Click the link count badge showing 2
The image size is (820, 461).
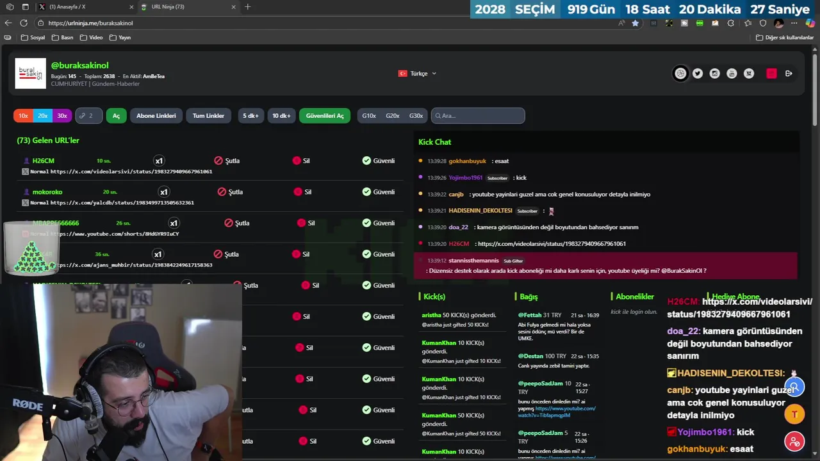(88, 116)
